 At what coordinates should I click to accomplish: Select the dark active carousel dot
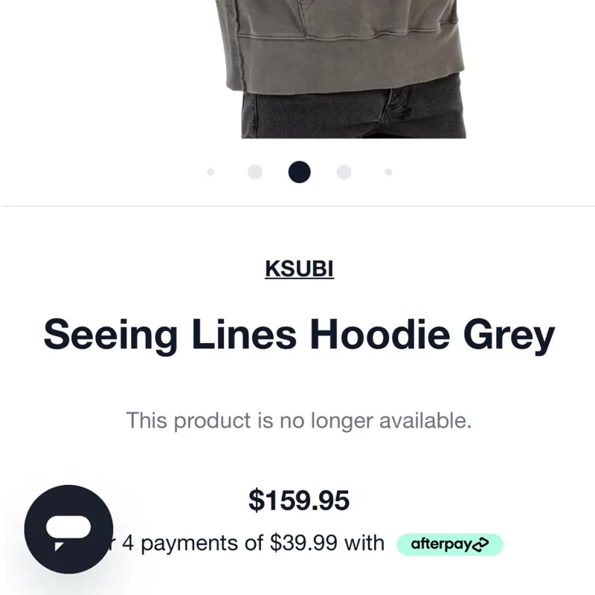click(x=300, y=172)
